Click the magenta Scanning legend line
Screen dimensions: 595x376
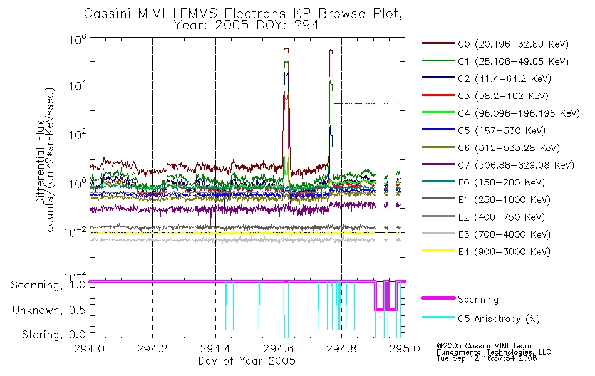[x=438, y=298]
